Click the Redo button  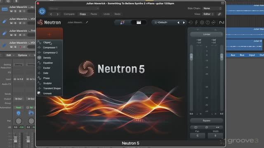click(x=117, y=14)
